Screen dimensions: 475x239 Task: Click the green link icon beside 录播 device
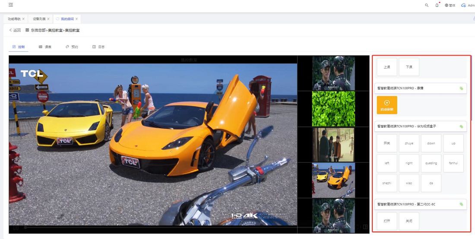(461, 88)
